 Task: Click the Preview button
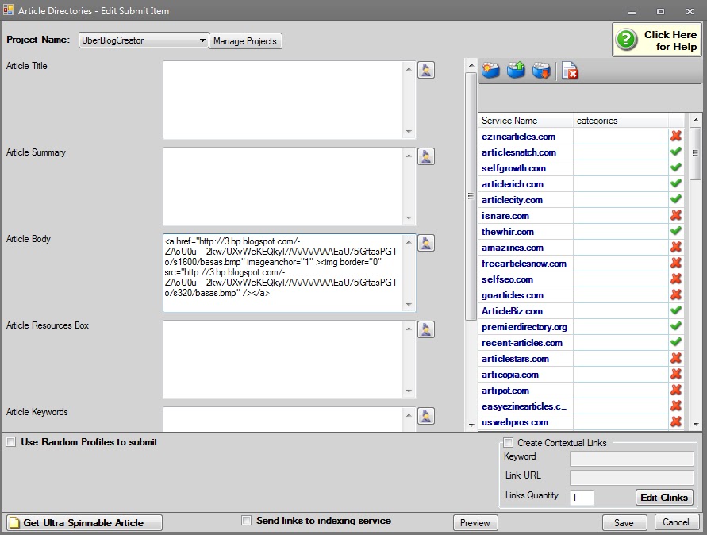pos(475,523)
